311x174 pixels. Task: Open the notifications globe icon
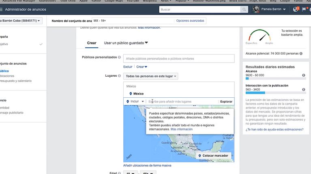296,9
